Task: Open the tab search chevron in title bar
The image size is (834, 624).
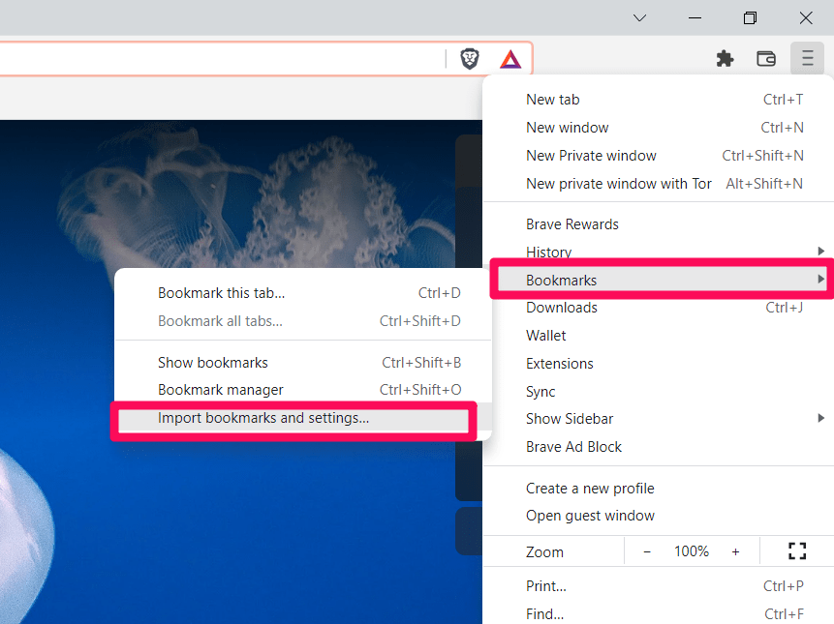Action: pos(640,18)
